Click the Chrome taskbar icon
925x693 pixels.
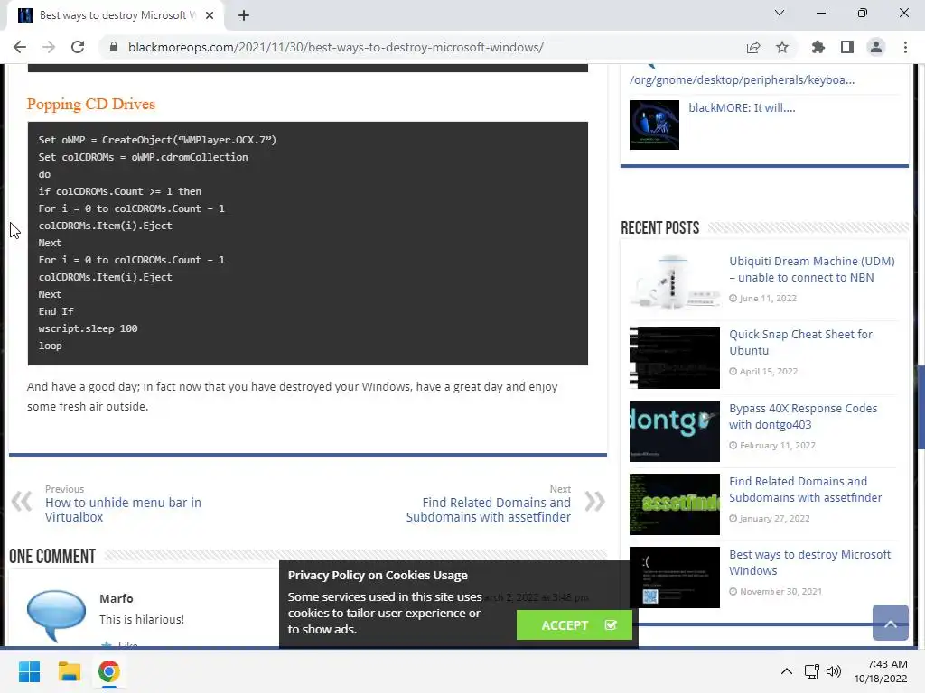pos(108,671)
